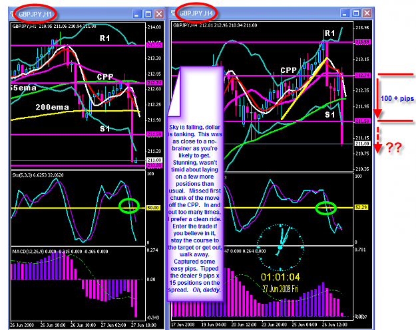Viewport: 416px width, 330px height.
Task: Open the H4 window's title bar chart icon
Action: click(173, 13)
